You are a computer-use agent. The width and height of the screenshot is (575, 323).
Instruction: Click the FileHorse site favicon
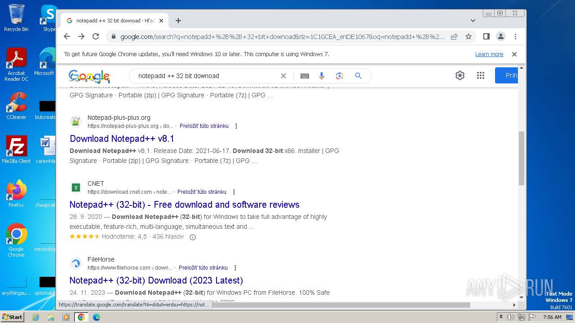[x=76, y=263]
